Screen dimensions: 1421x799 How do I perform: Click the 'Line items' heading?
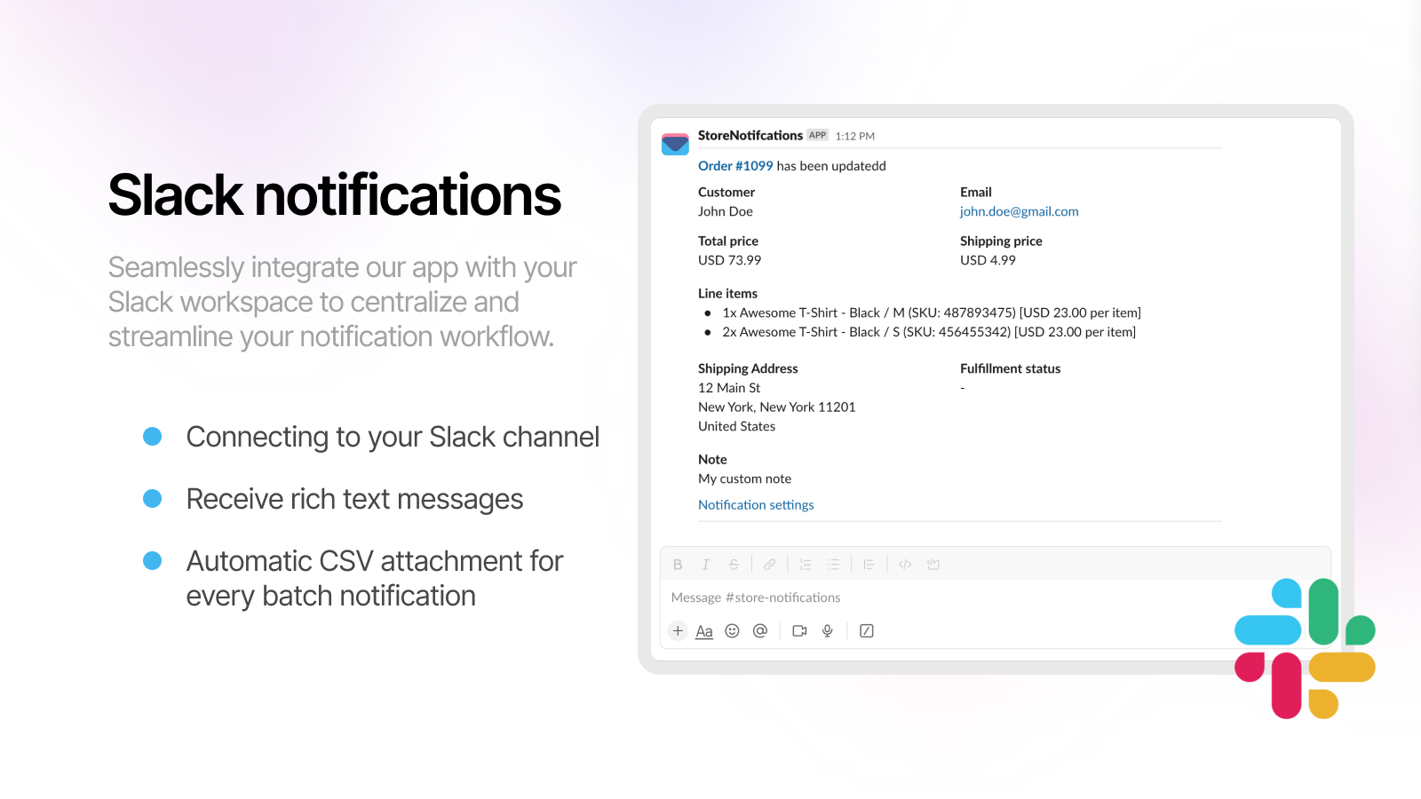[x=727, y=294]
